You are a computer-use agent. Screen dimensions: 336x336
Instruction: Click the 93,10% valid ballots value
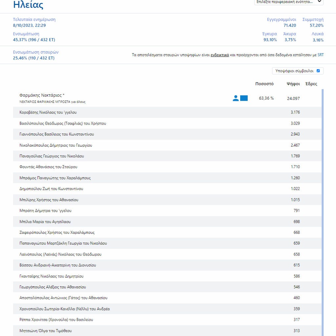coord(270,40)
